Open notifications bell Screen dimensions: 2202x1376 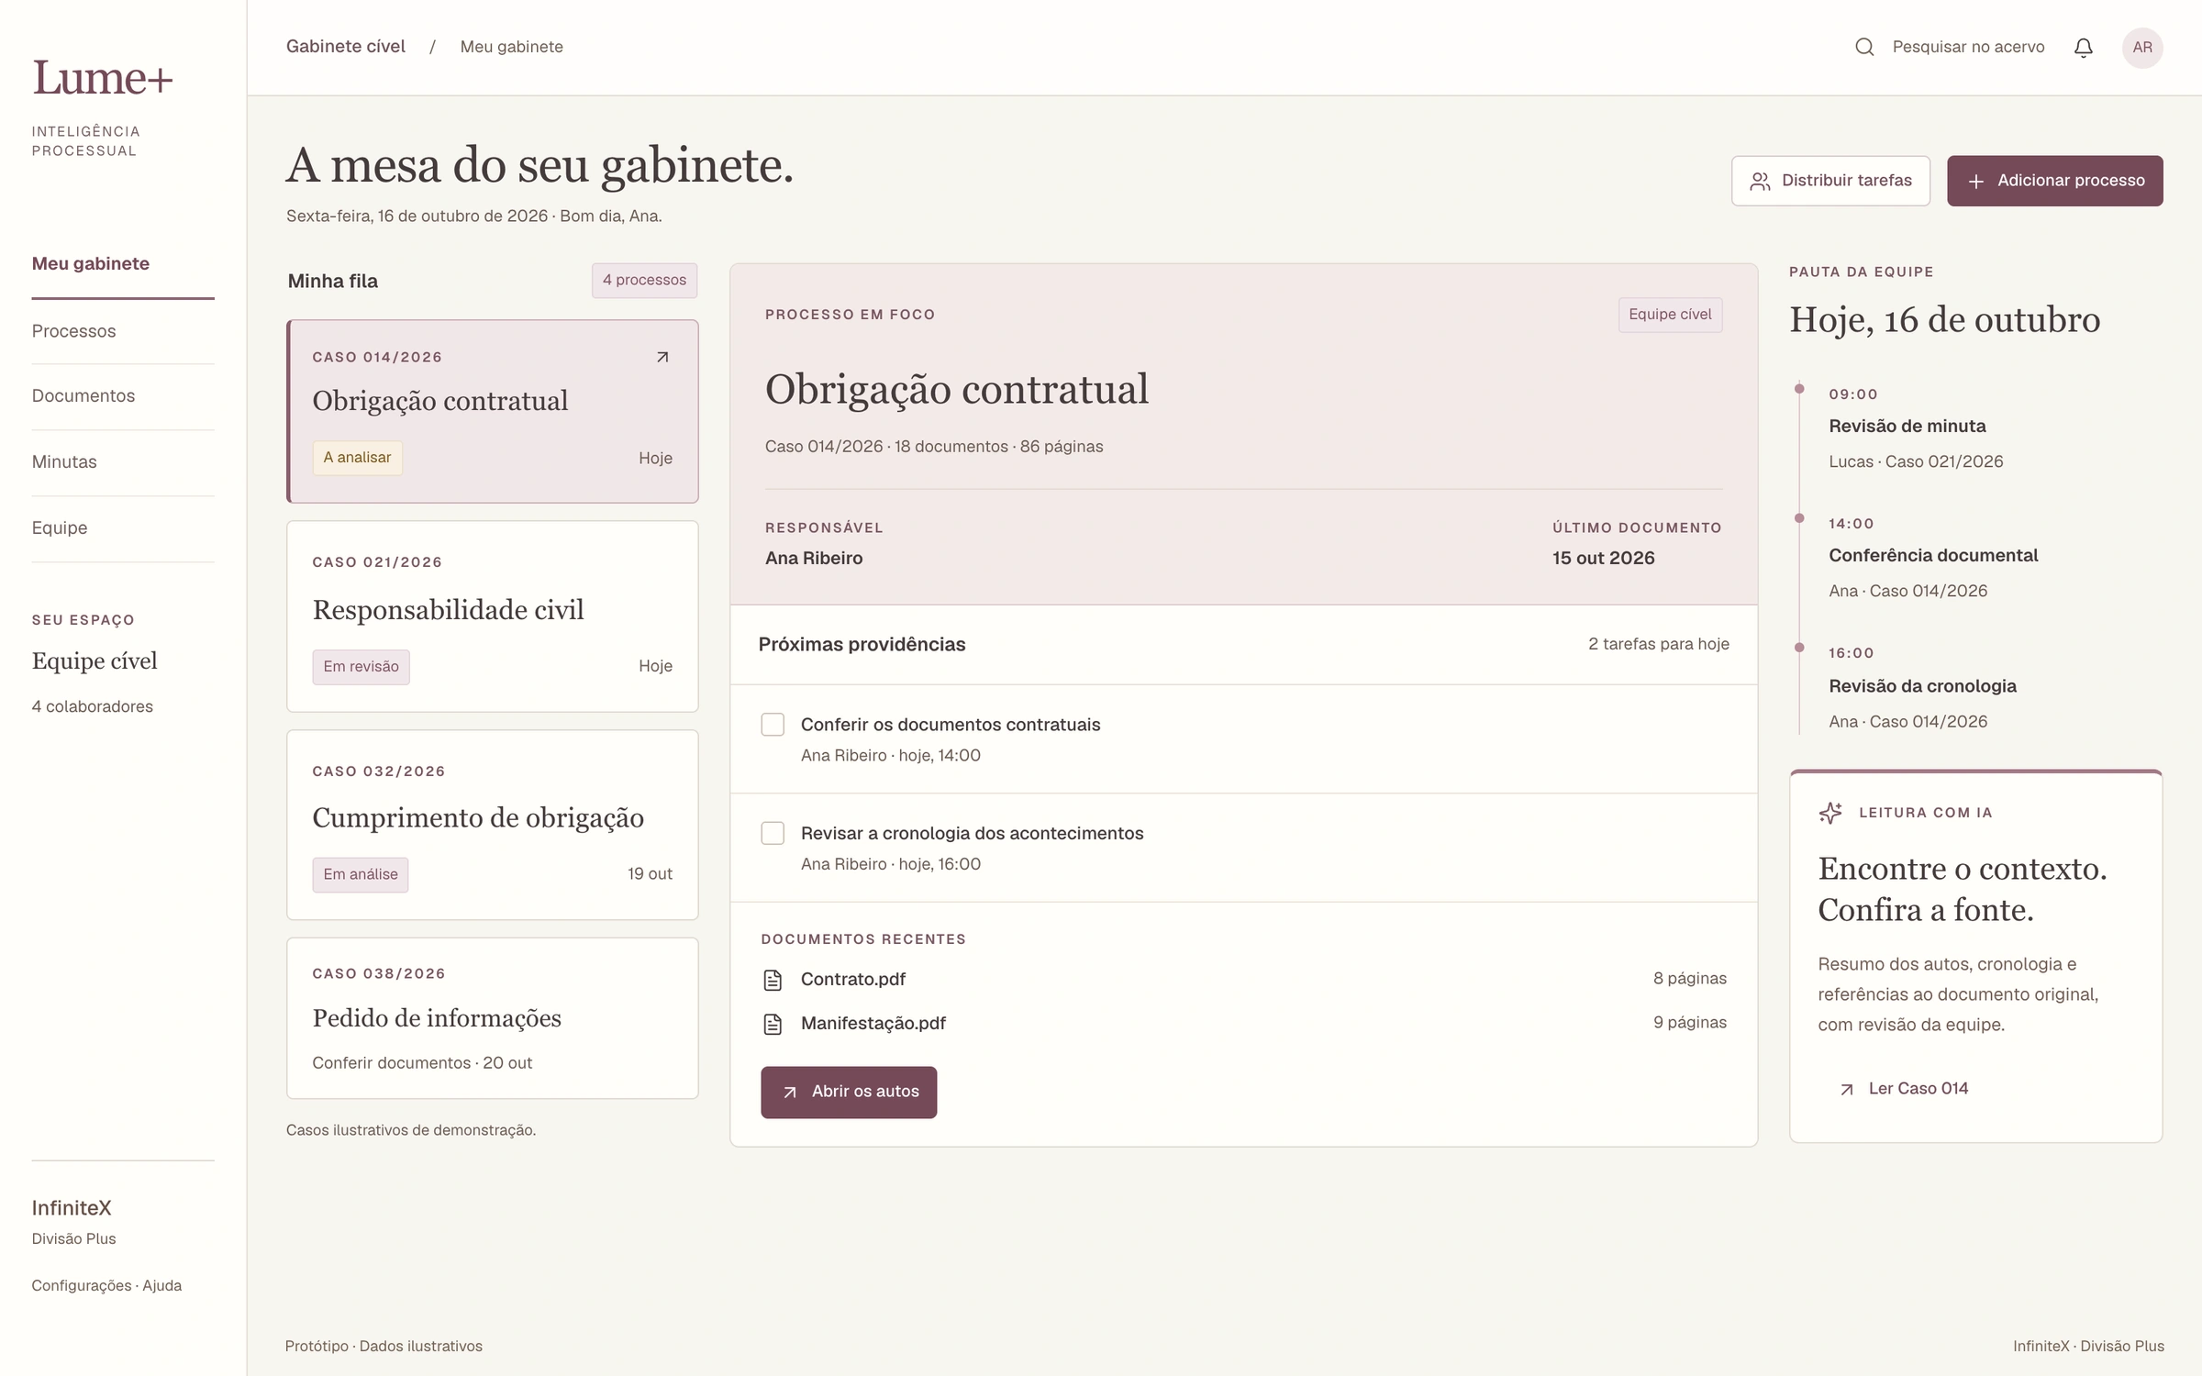[2083, 48]
